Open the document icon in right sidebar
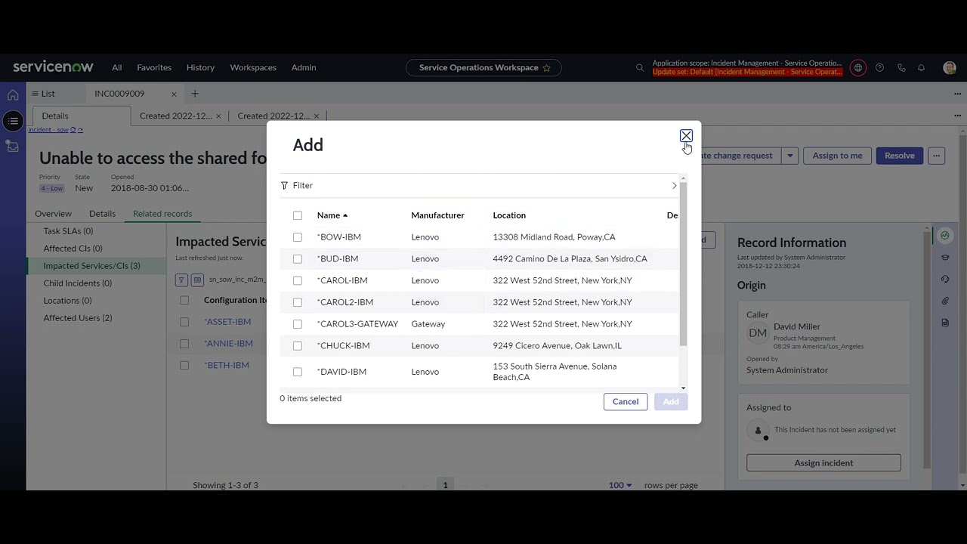The image size is (967, 544). click(x=945, y=323)
